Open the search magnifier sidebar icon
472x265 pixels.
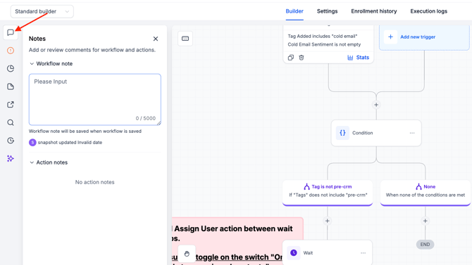[11, 122]
